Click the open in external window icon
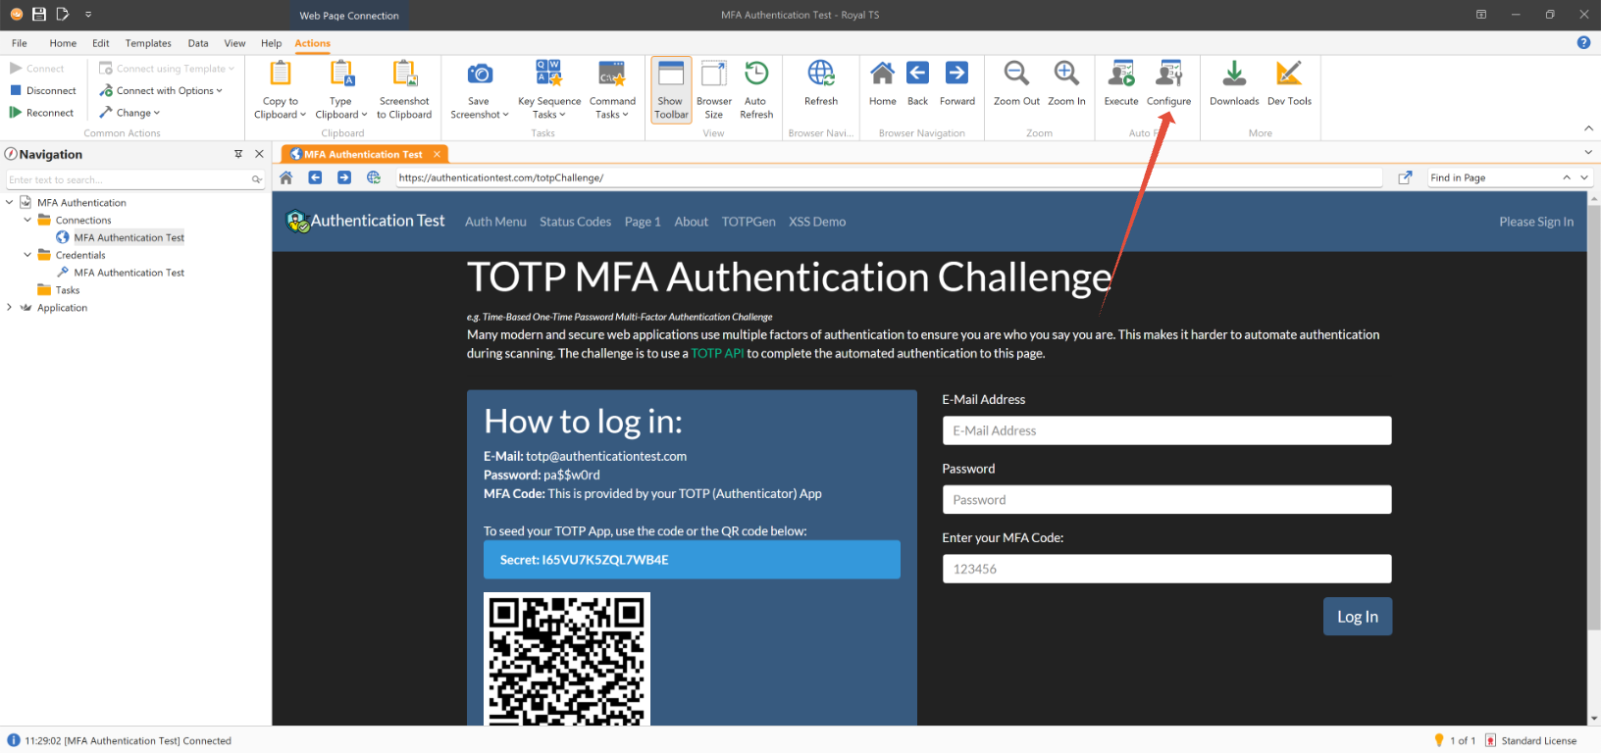The height and width of the screenshot is (753, 1601). pyautogui.click(x=1405, y=177)
